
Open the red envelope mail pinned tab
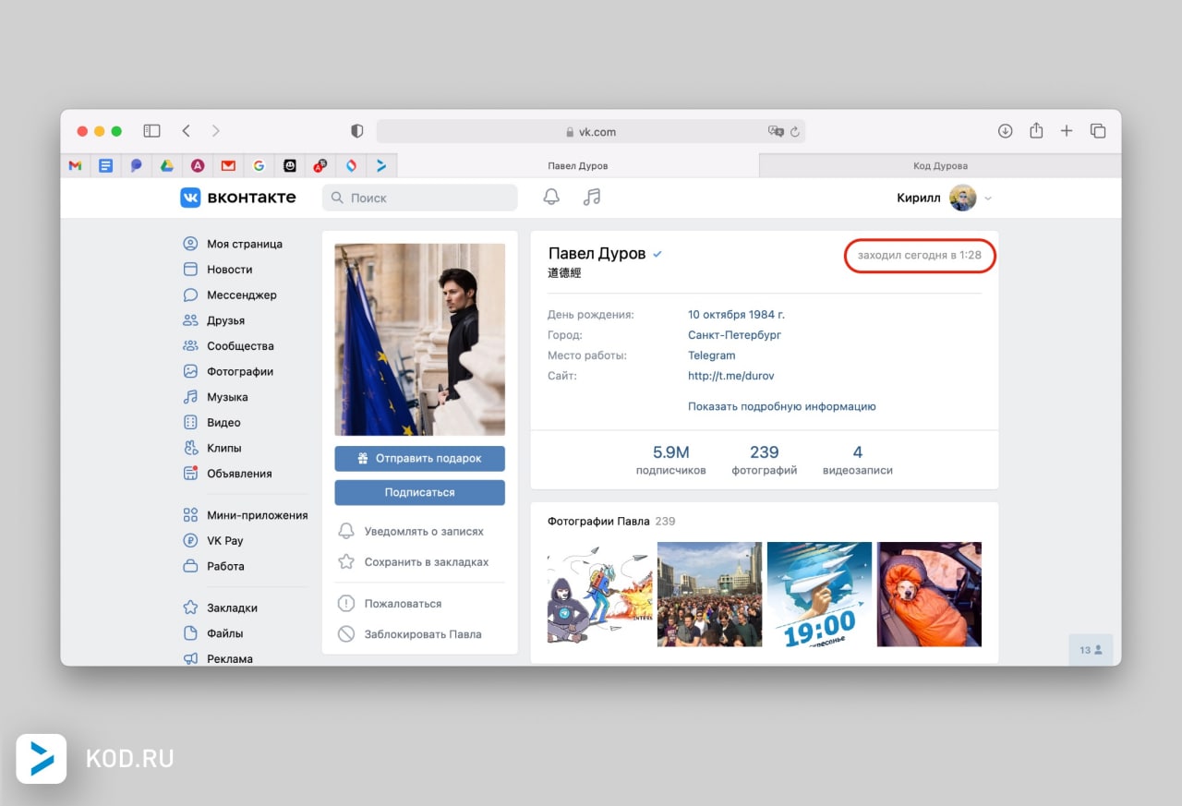[228, 166]
